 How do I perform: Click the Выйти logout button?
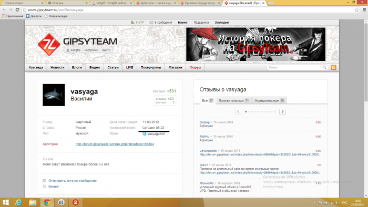[x=106, y=50]
